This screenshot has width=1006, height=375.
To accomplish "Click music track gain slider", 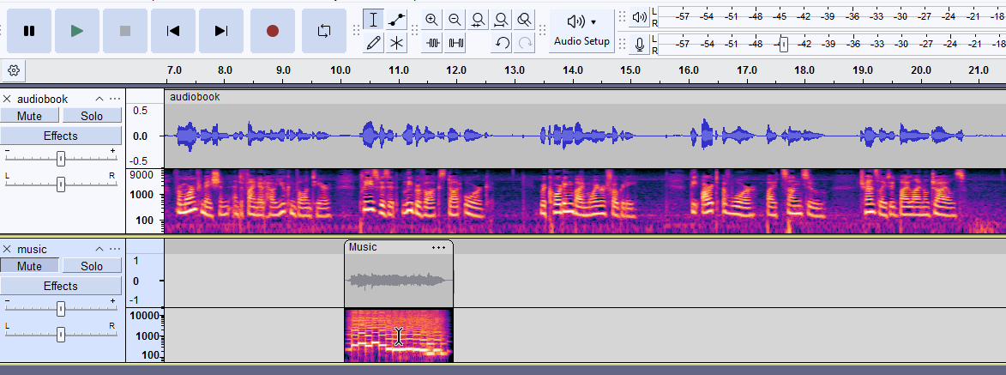I will coord(60,309).
